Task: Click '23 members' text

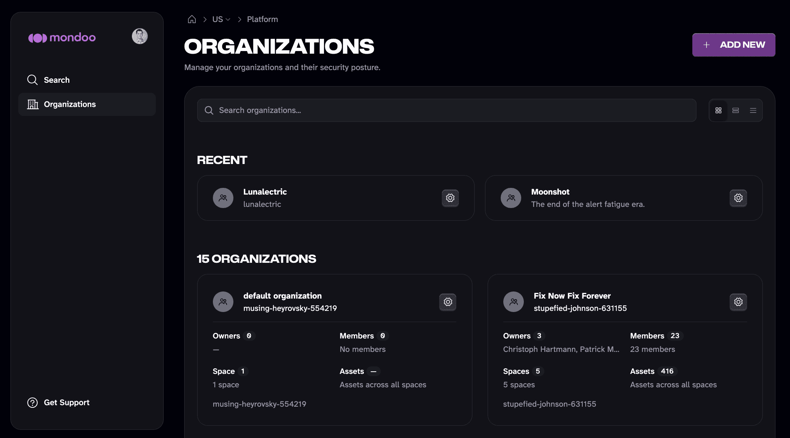Action: pyautogui.click(x=652, y=349)
